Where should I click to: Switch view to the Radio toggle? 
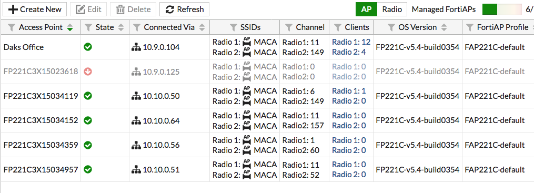pyautogui.click(x=392, y=9)
